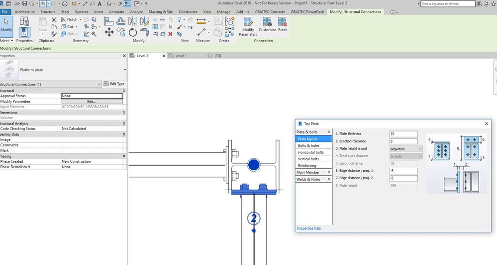The image size is (497, 265).
Task: Click the Cut geometry tool
Action: coord(69,27)
